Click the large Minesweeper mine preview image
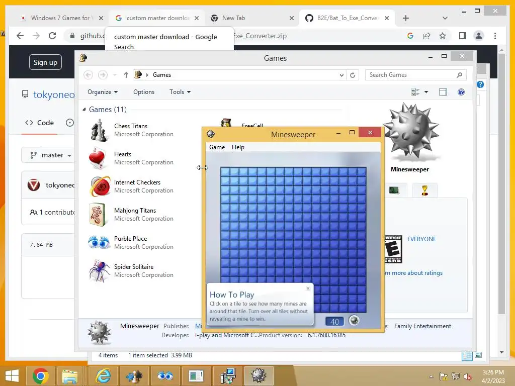 [410, 131]
